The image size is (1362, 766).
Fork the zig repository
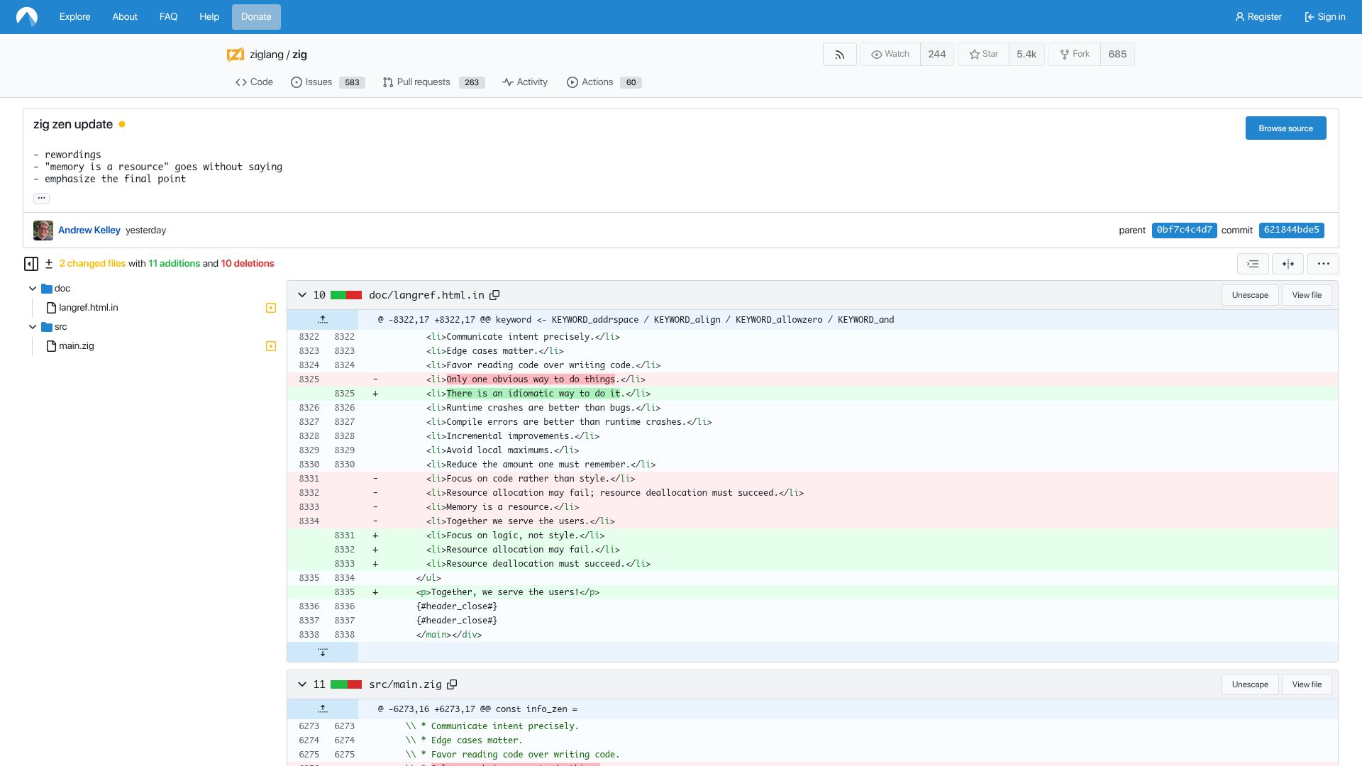[1074, 55]
